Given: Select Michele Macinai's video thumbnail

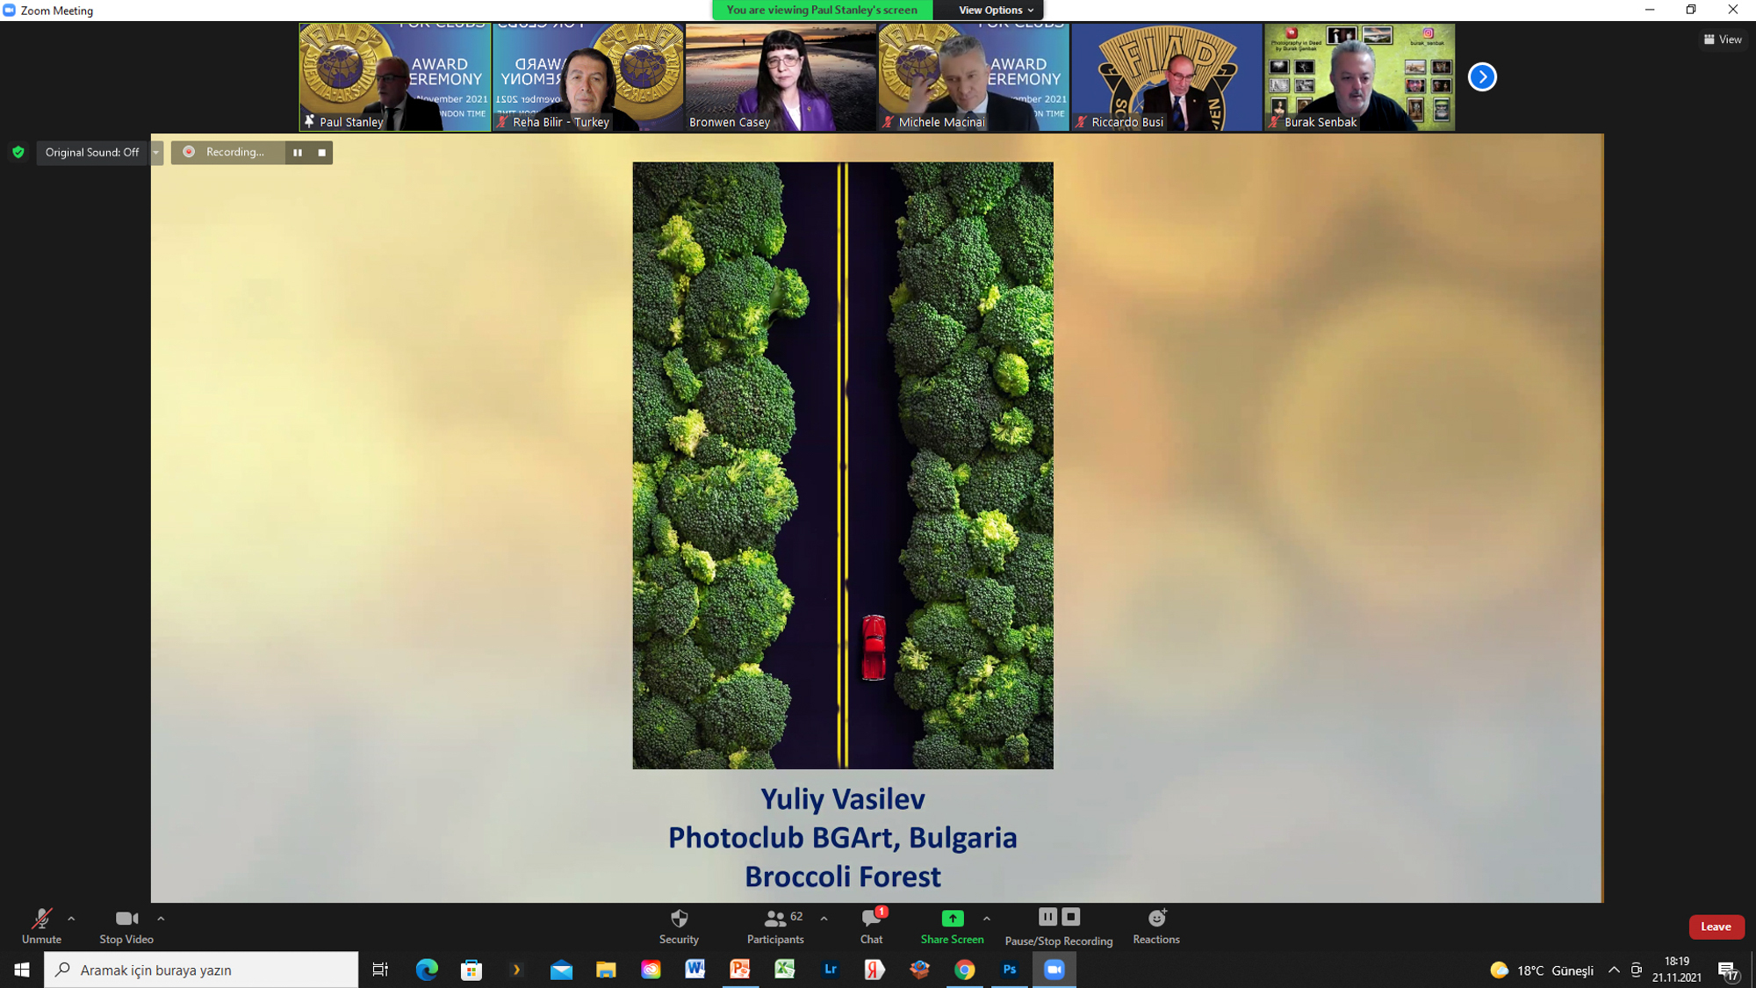Looking at the screenshot, I should coord(974,77).
